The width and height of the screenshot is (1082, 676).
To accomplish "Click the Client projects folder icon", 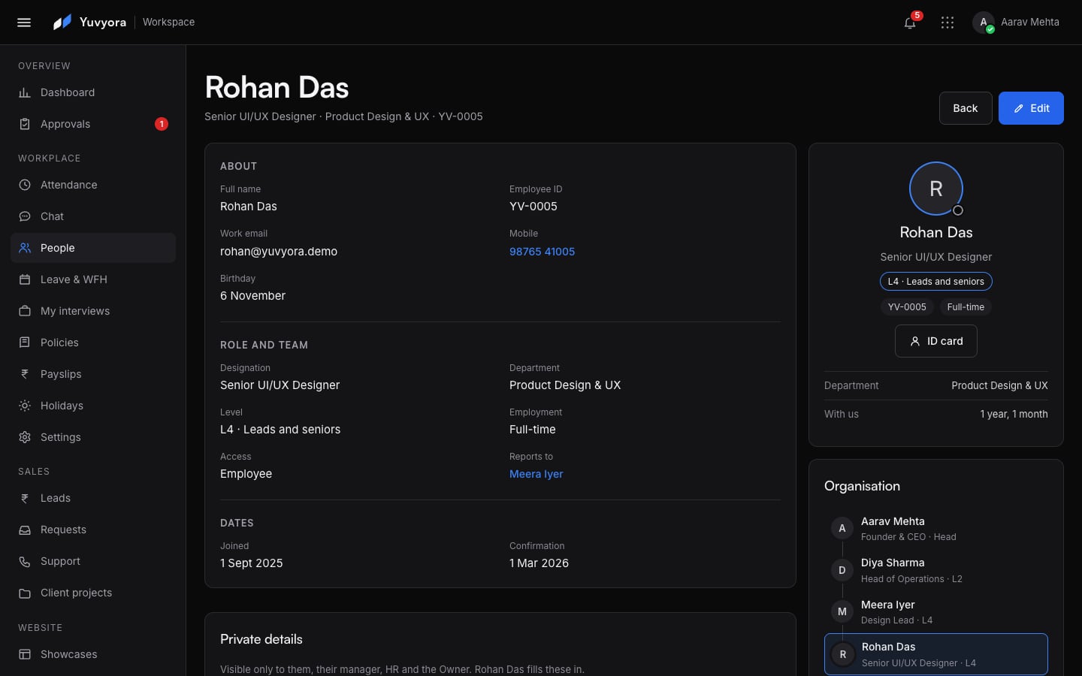I will [x=25, y=593].
